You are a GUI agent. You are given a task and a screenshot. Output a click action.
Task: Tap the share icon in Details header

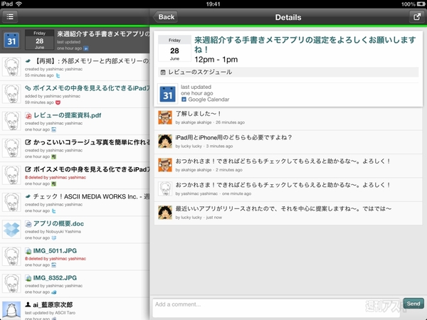(416, 16)
